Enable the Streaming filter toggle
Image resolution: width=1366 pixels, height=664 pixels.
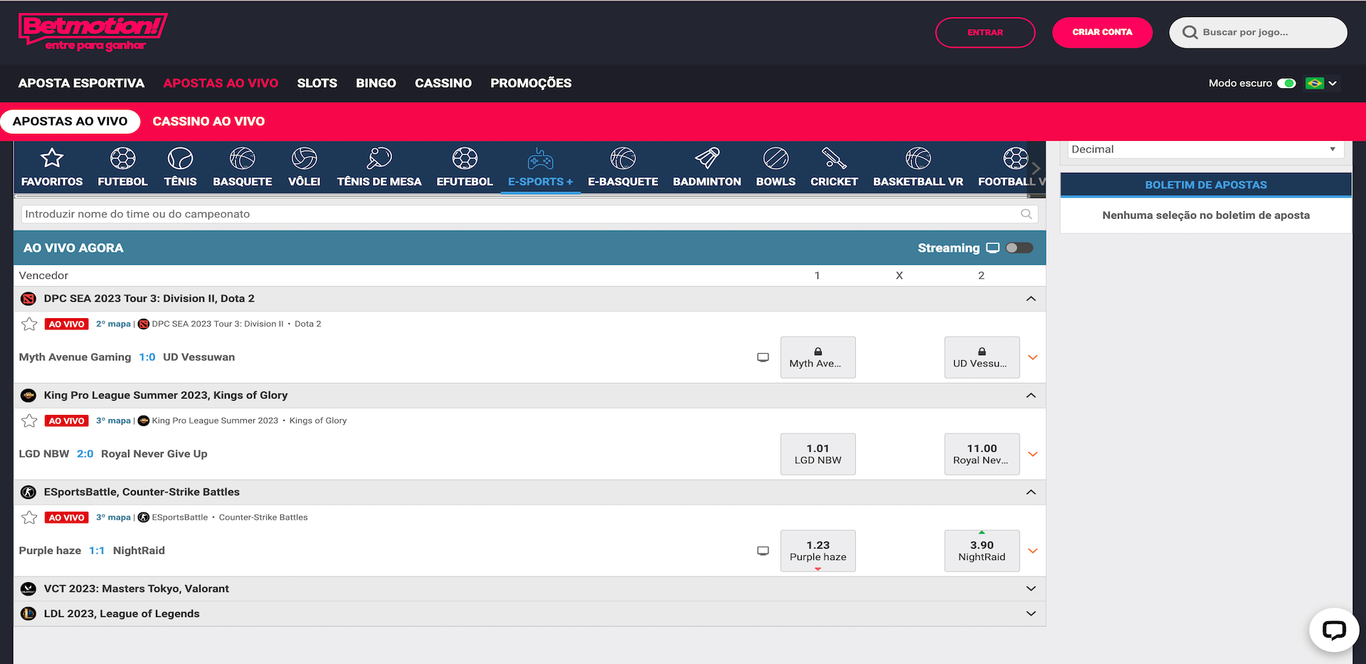point(1019,248)
